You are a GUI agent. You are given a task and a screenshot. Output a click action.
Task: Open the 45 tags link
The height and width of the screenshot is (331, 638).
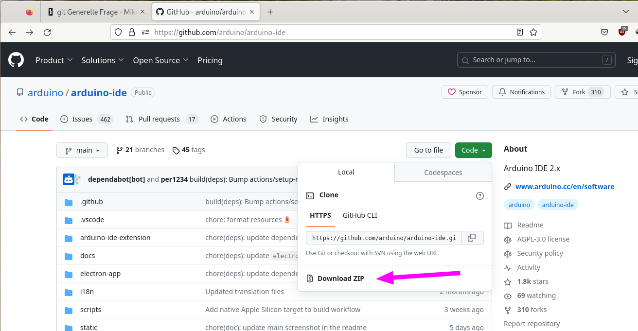[189, 150]
